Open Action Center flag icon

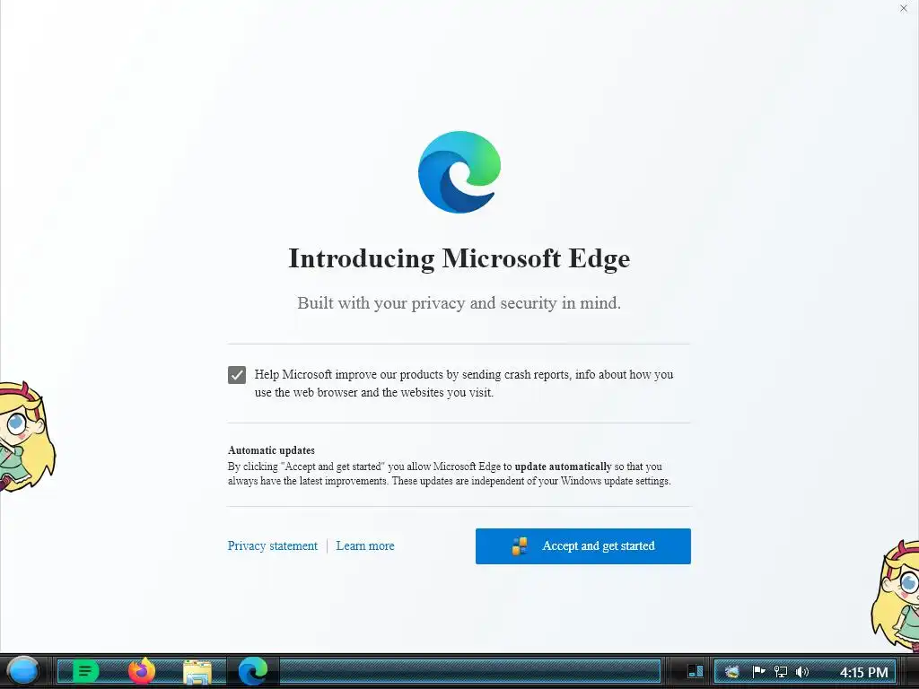[758, 671]
